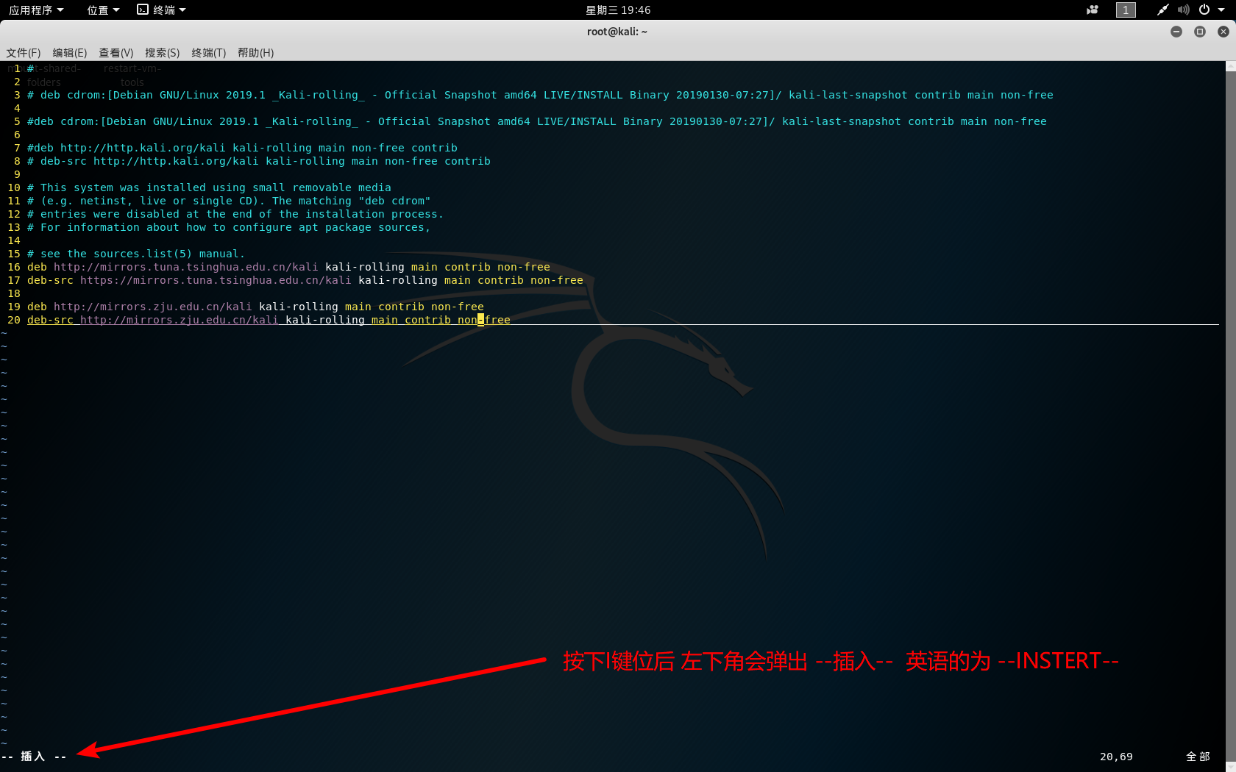Viewport: 1236px width, 772px height.
Task: Minimize the root@kali terminal window
Action: (x=1176, y=32)
